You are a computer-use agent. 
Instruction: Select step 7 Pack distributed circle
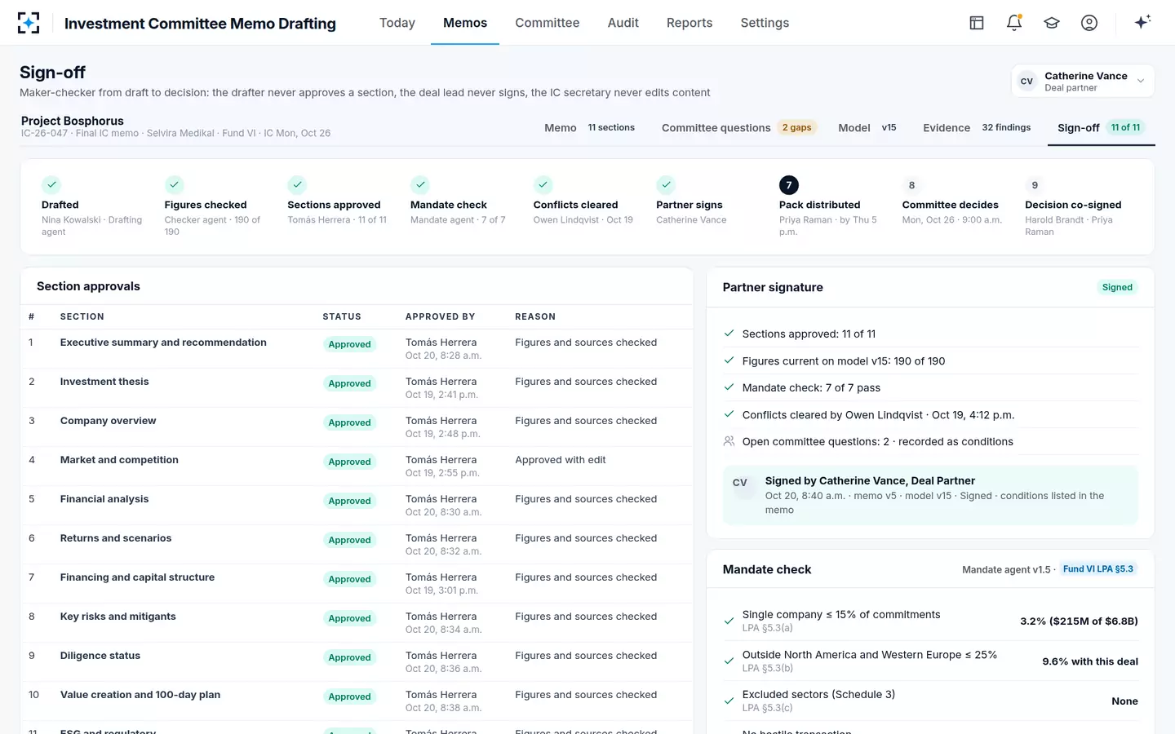click(x=789, y=185)
